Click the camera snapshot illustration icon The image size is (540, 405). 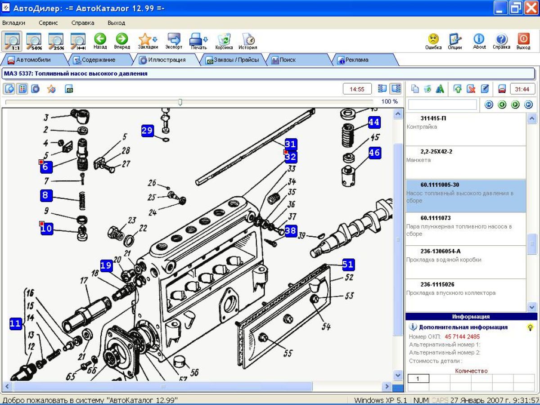pos(69,89)
